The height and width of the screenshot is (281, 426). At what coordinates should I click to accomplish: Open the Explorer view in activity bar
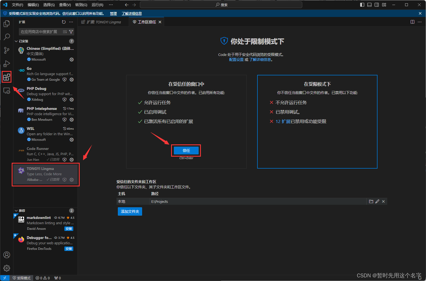pyautogui.click(x=7, y=24)
